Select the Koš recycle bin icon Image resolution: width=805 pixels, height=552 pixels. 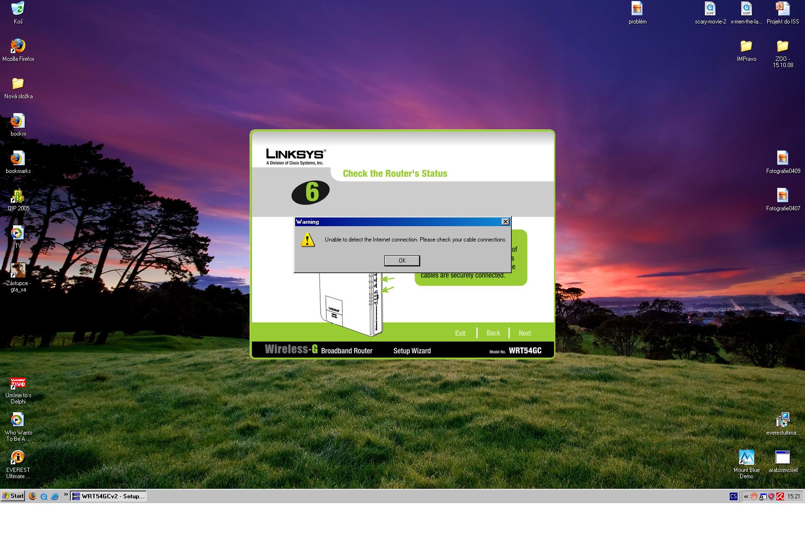click(18, 13)
